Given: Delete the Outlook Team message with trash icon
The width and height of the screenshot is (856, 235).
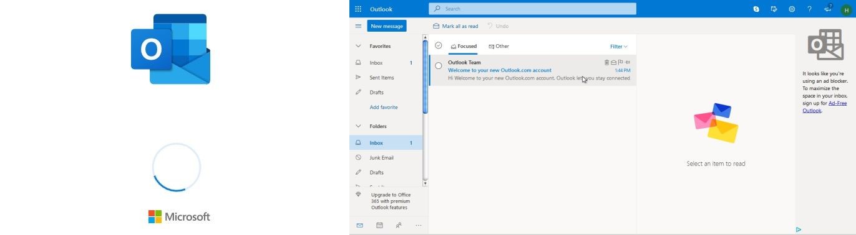Looking at the screenshot, I should pos(606,62).
